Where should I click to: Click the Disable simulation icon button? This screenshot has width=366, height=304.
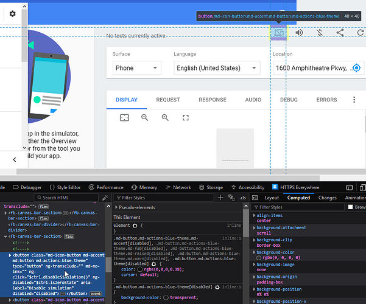click(278, 32)
